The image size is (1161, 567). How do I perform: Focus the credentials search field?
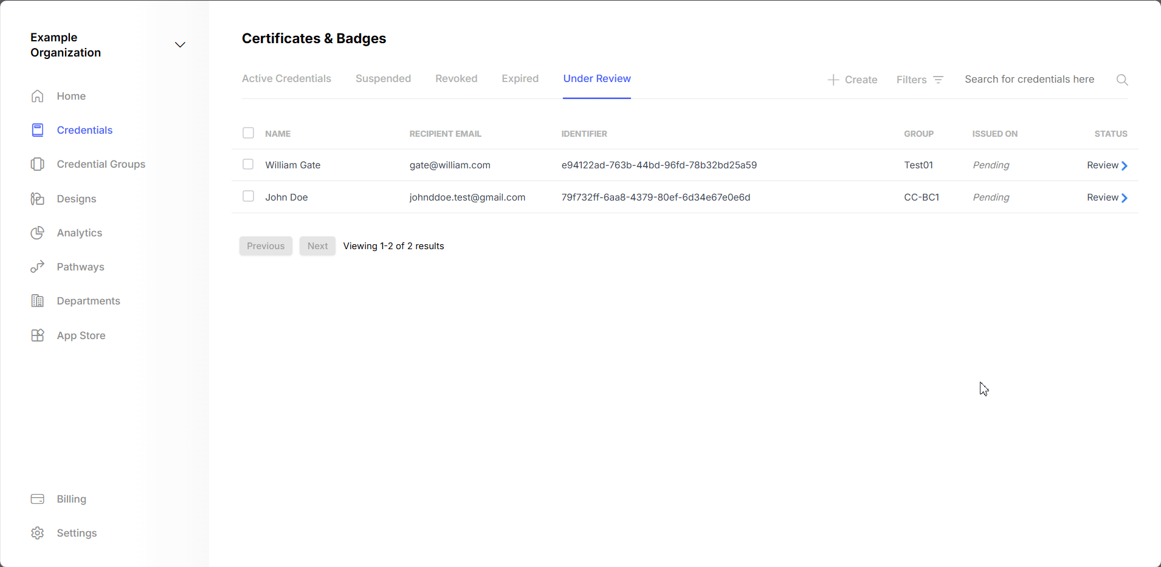1029,80
